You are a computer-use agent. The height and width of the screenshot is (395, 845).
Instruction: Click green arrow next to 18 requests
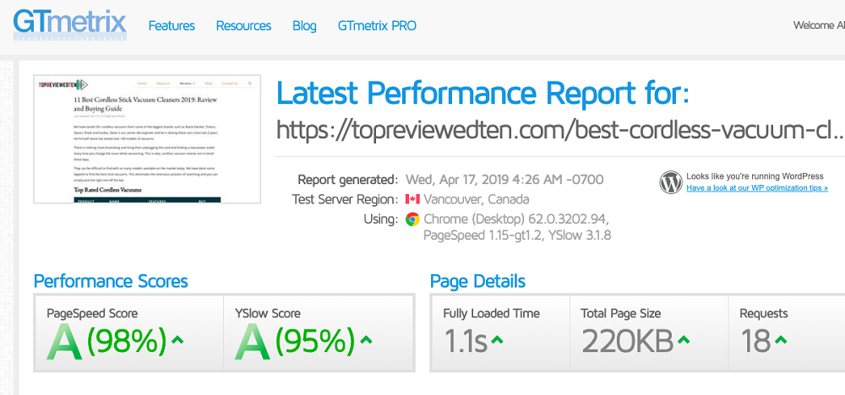(x=781, y=340)
